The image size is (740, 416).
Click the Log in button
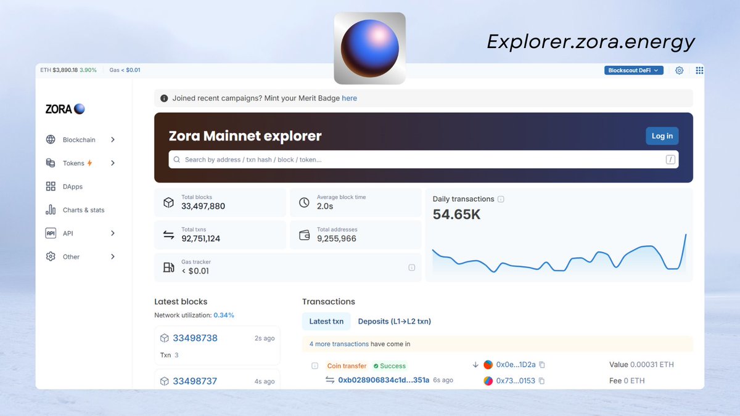tap(662, 136)
